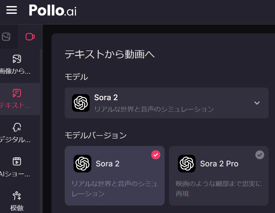Open the hamburger menu icon
275x213 pixels.
(x=12, y=10)
